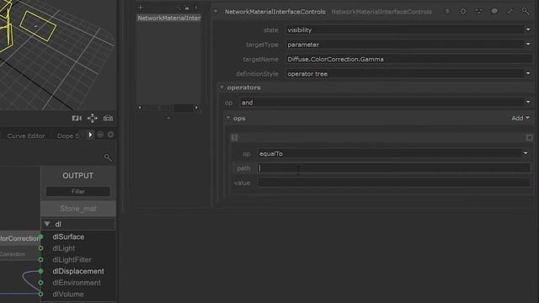This screenshot has height=303, width=539.
Task: Select the Stone_mat material header
Action: [78, 209]
